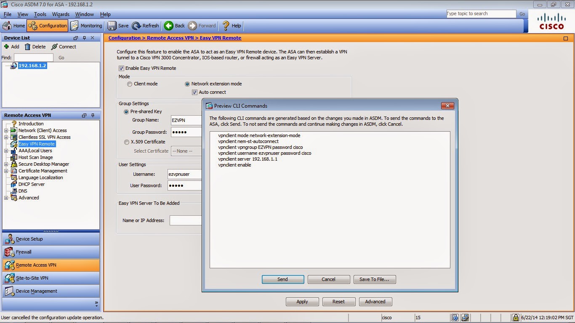
Task: Click Cancel in Preview CLI Commands
Action: coord(329,279)
